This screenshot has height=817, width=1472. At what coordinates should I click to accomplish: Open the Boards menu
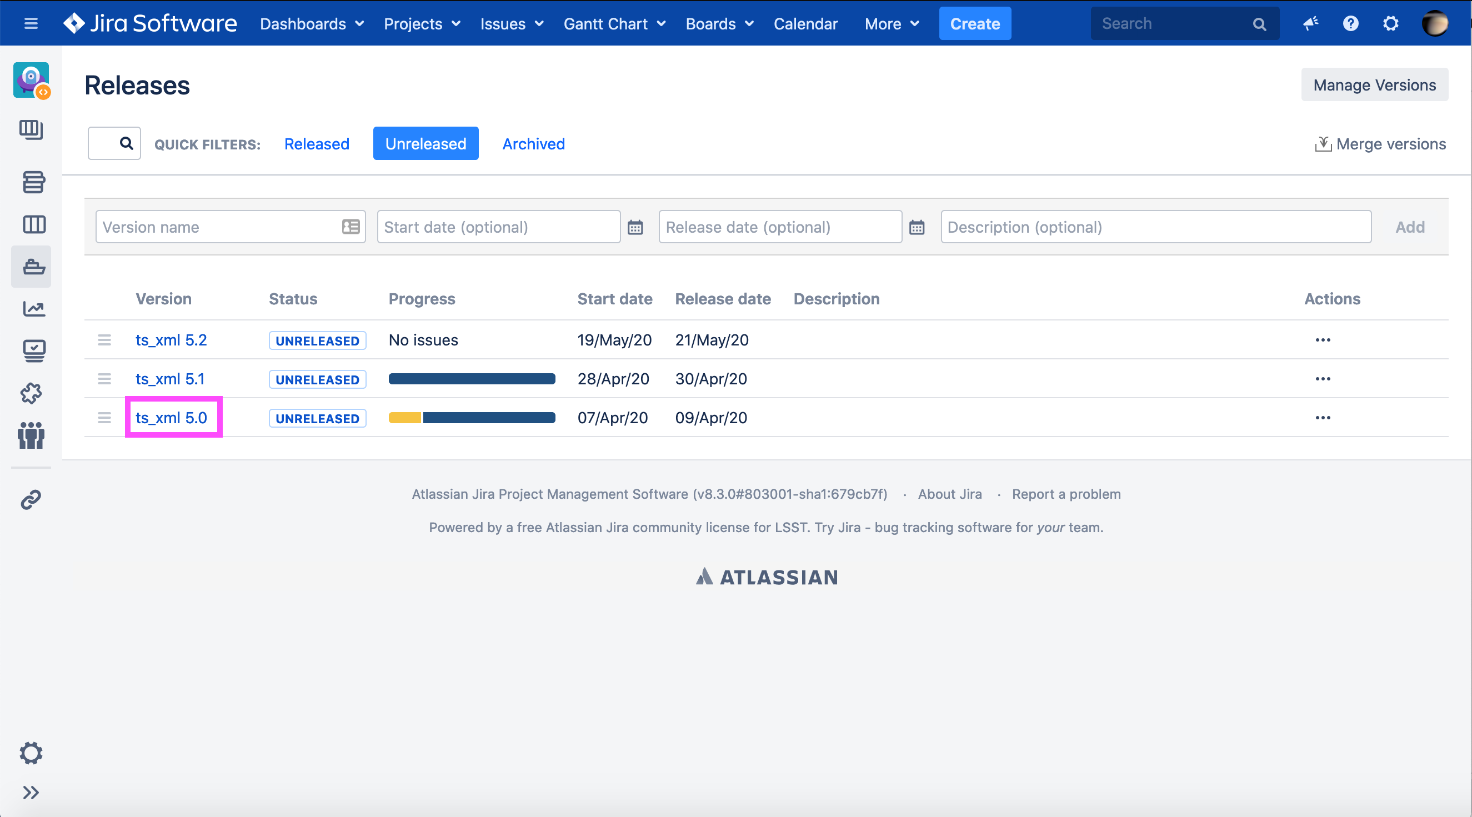tap(719, 23)
